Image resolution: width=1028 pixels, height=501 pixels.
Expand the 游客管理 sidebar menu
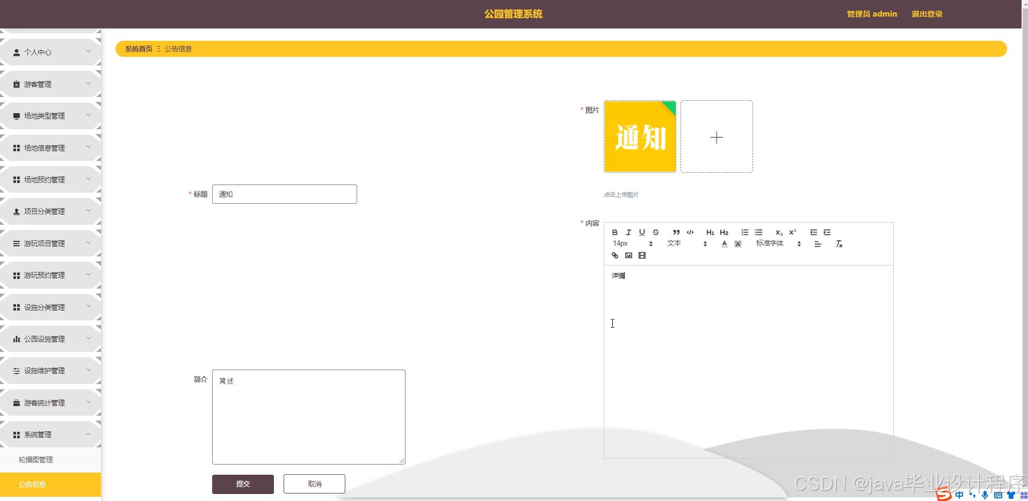tap(51, 84)
